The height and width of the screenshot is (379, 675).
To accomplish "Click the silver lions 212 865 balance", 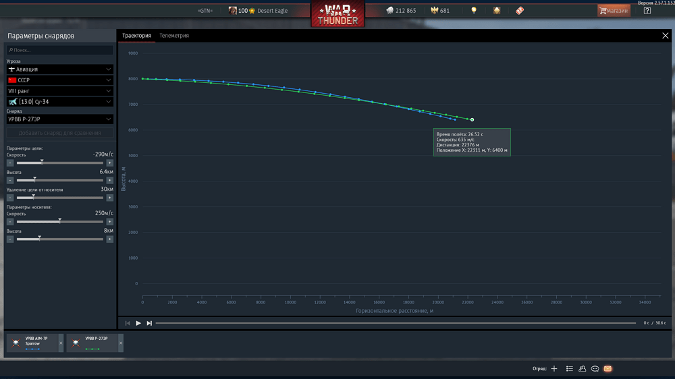I will 401,10.
